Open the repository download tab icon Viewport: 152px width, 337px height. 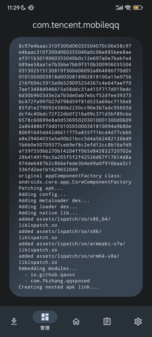point(14,321)
